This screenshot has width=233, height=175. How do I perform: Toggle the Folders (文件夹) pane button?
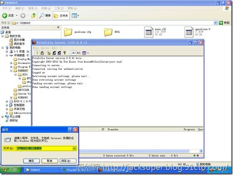tap(61, 15)
